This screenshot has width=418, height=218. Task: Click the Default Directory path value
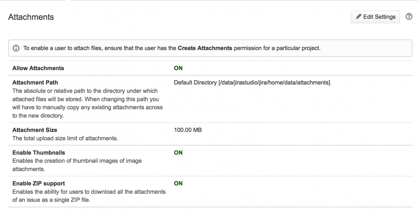click(x=252, y=82)
